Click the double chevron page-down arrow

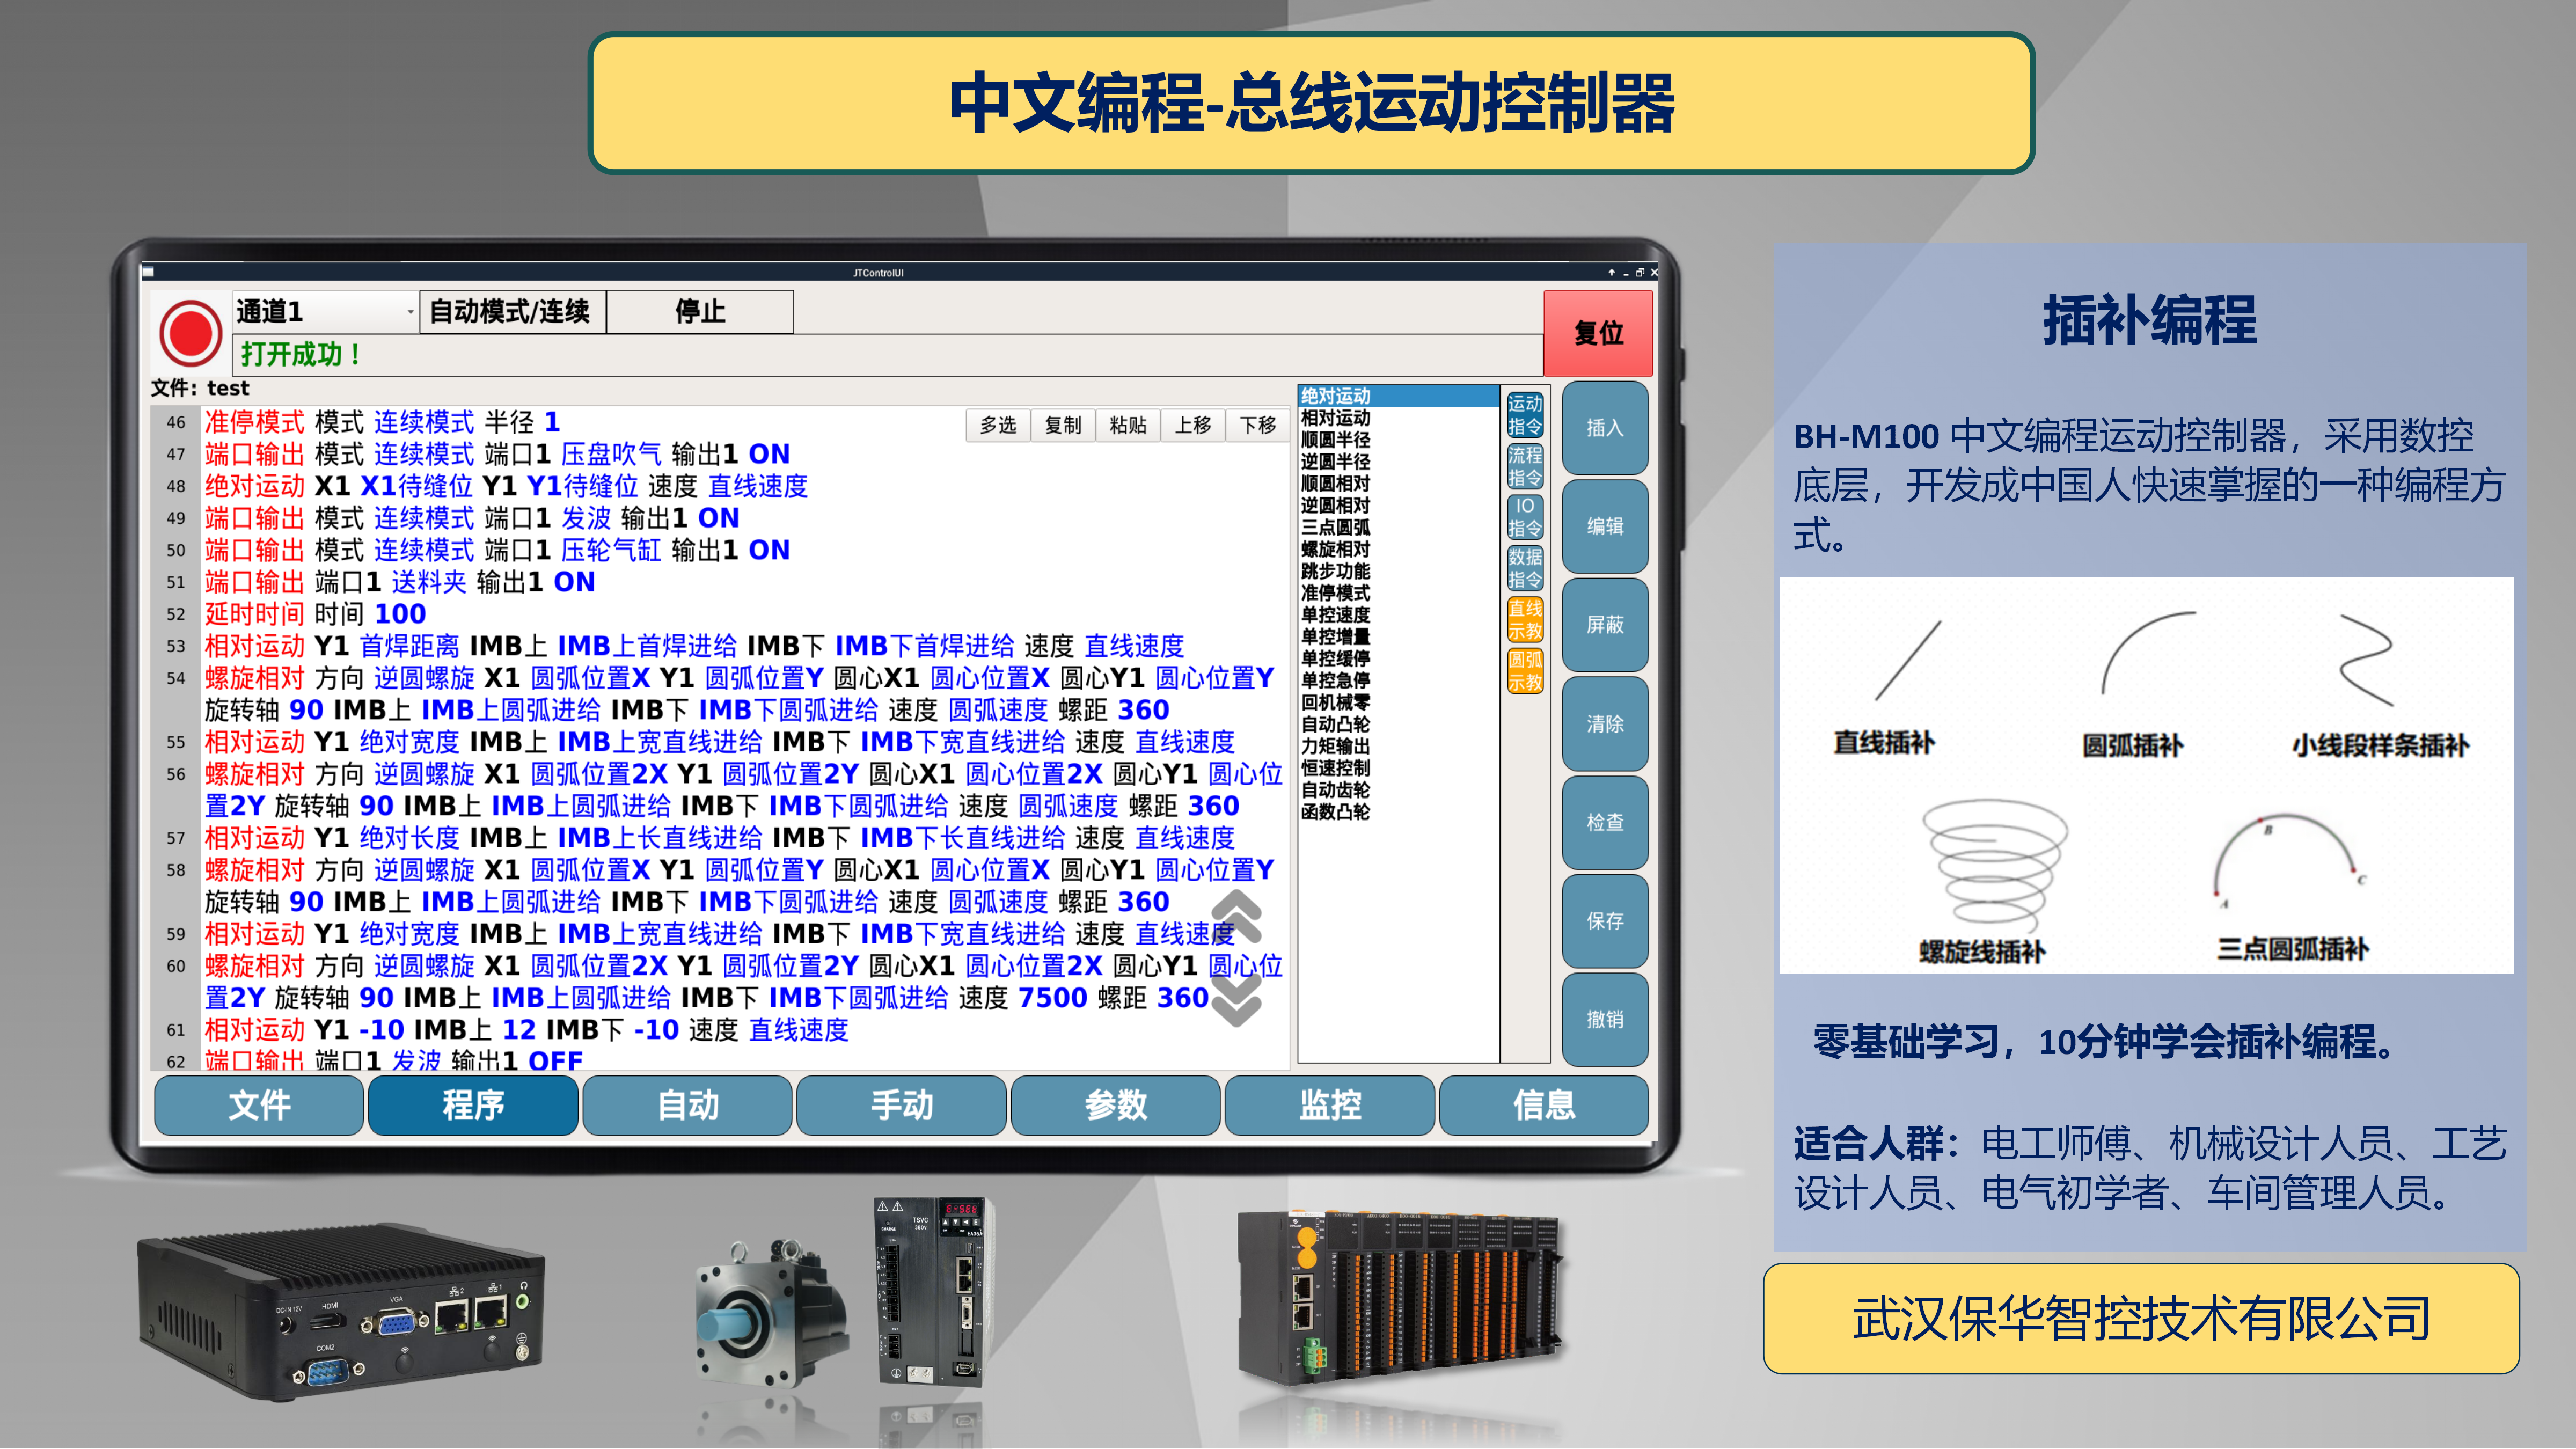pos(1237,1000)
